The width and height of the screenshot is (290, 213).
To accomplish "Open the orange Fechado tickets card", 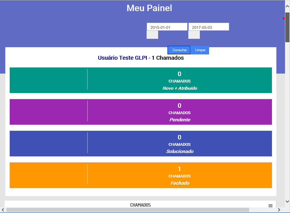I will tap(141, 175).
